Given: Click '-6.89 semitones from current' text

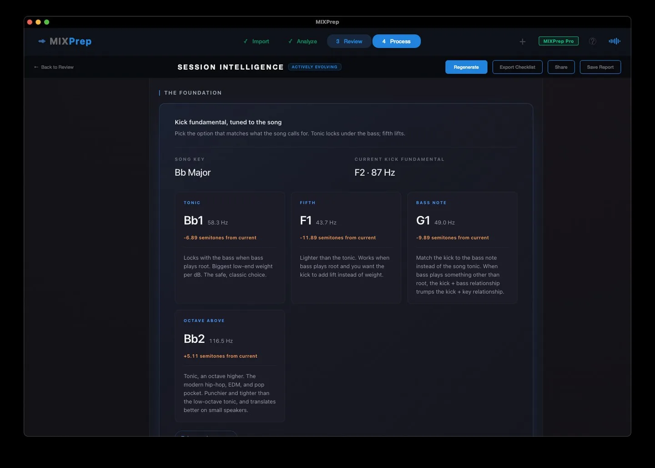Looking at the screenshot, I should 220,238.
